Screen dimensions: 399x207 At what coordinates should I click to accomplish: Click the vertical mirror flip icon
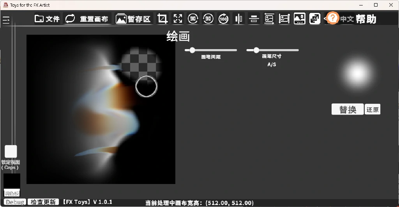[x=238, y=19]
